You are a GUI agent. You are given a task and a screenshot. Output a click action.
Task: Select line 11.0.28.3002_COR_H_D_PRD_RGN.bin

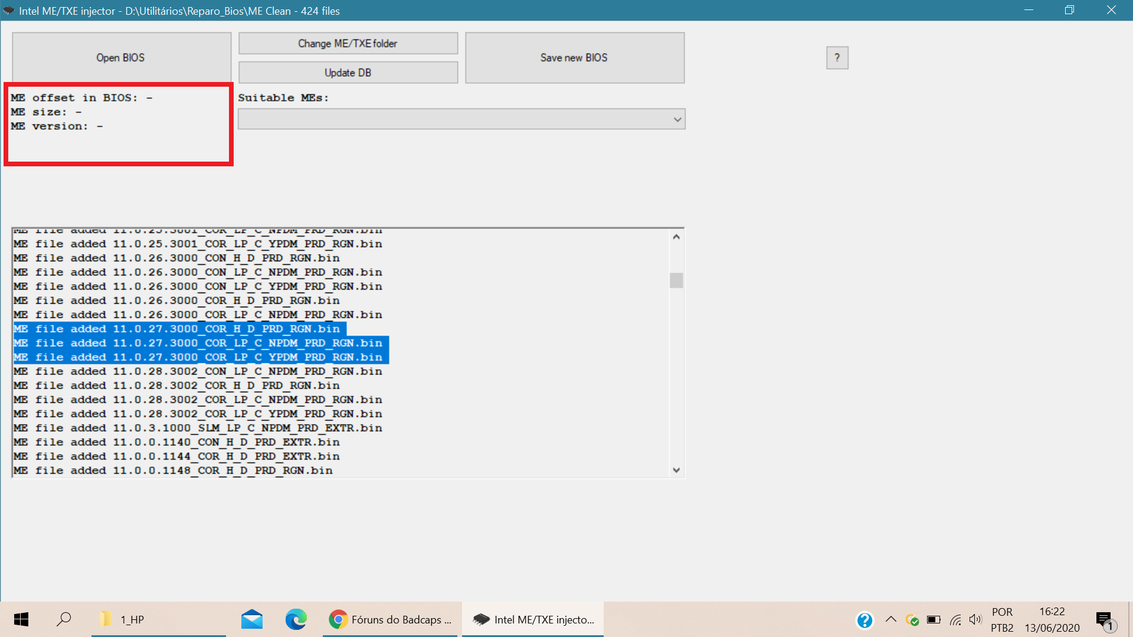point(176,386)
